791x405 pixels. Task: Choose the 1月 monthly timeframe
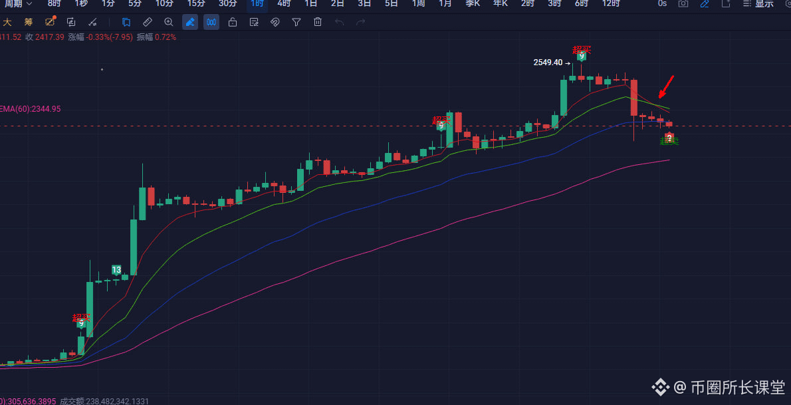pos(445,3)
